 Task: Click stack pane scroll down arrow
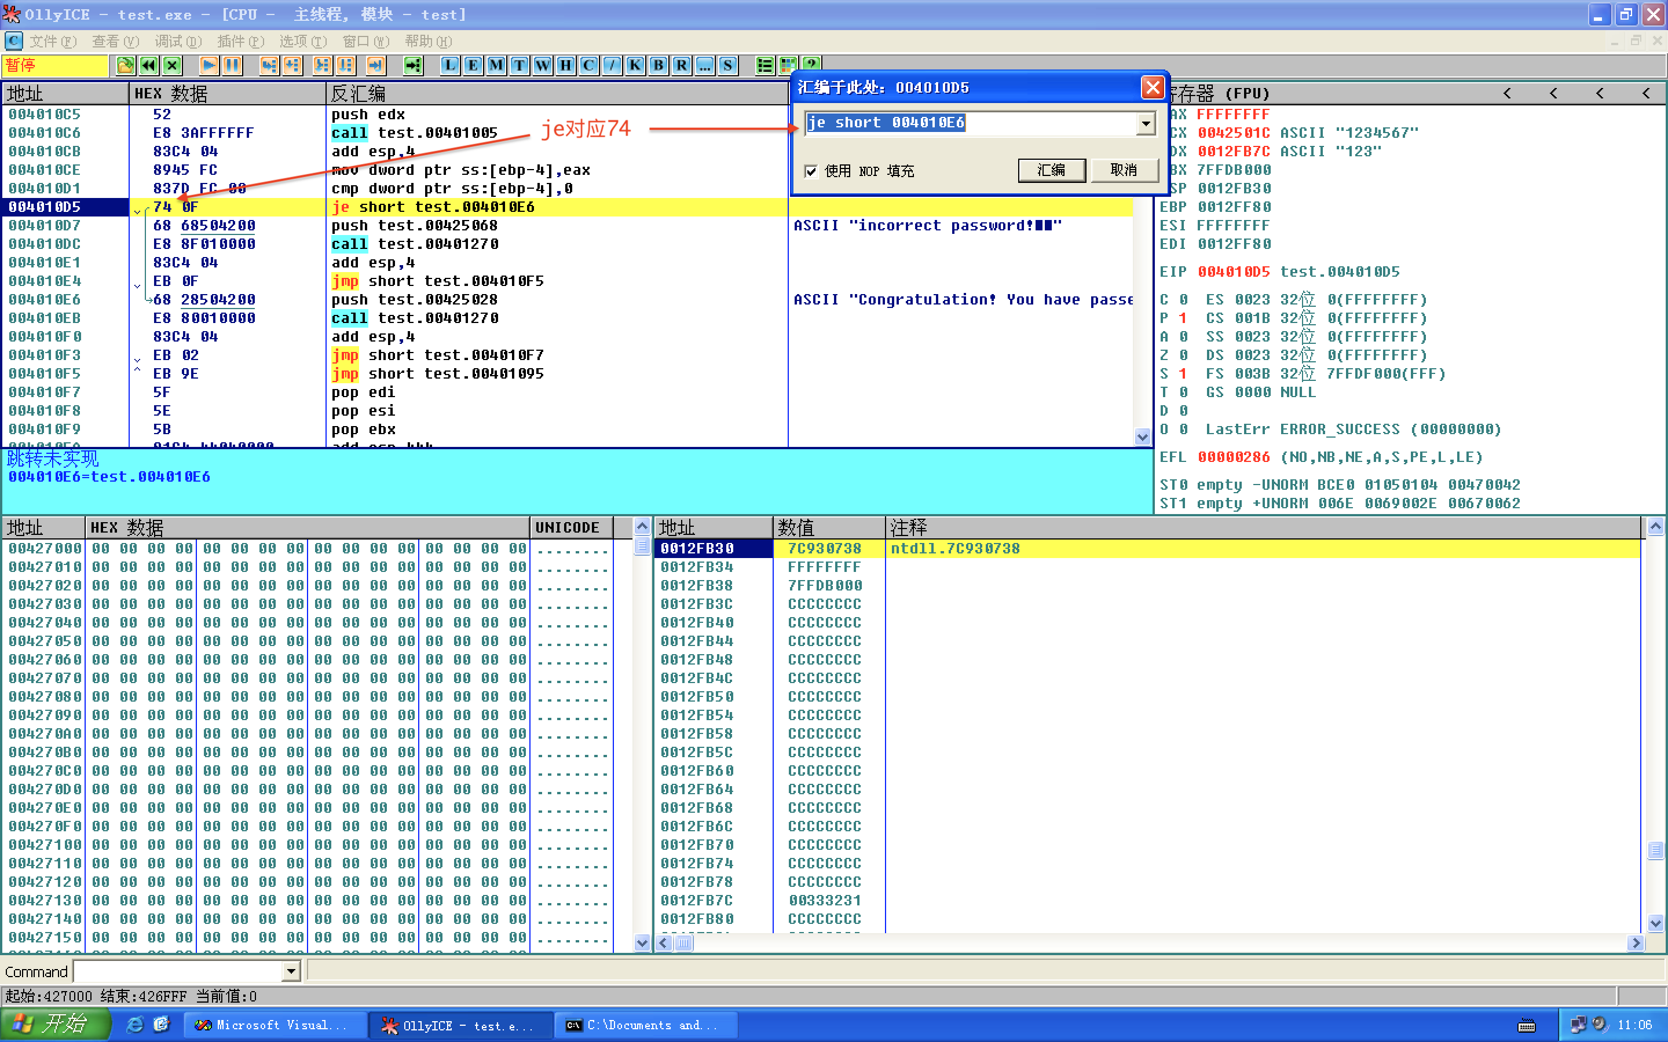[x=1656, y=923]
